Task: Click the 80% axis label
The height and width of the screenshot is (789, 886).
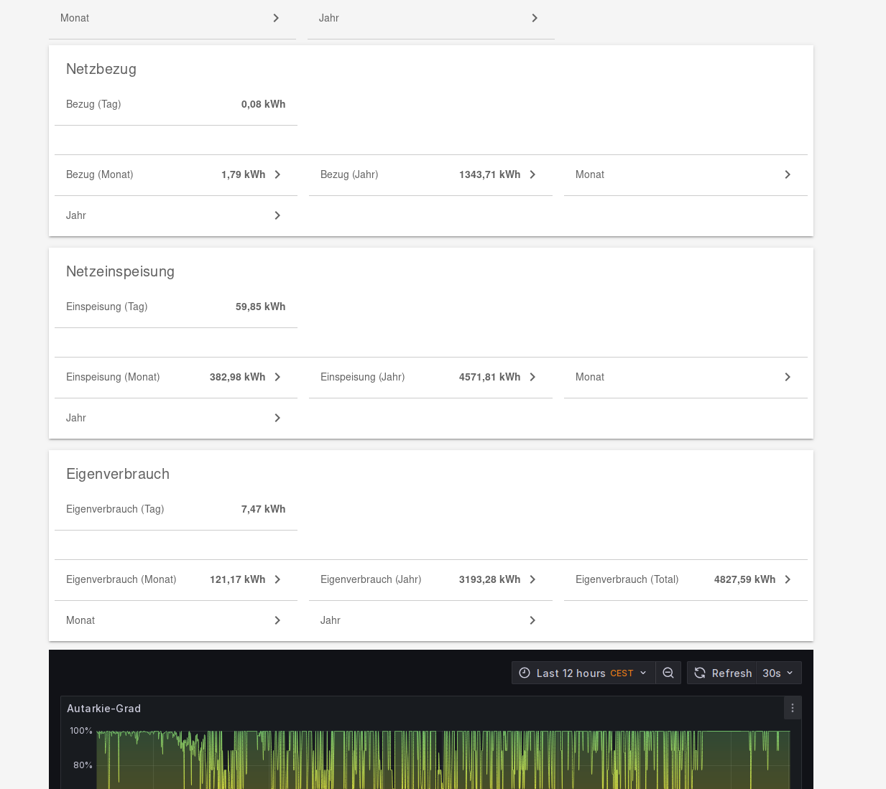Action: [x=83, y=765]
